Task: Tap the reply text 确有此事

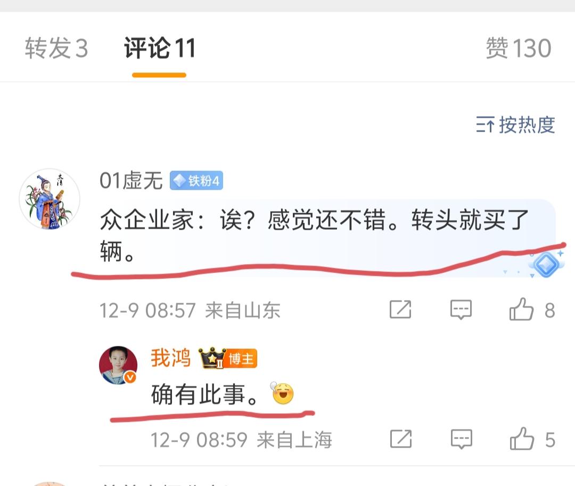Action: pos(204,394)
